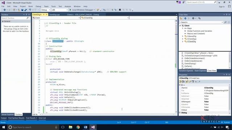Open the x86 platform dropdown
Viewport: 232px width, 130px height.
(x=60, y=10)
